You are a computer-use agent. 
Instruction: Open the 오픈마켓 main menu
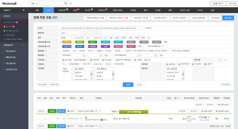62,10
